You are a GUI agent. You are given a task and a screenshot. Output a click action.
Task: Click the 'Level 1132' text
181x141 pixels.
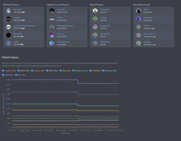[62, 12]
